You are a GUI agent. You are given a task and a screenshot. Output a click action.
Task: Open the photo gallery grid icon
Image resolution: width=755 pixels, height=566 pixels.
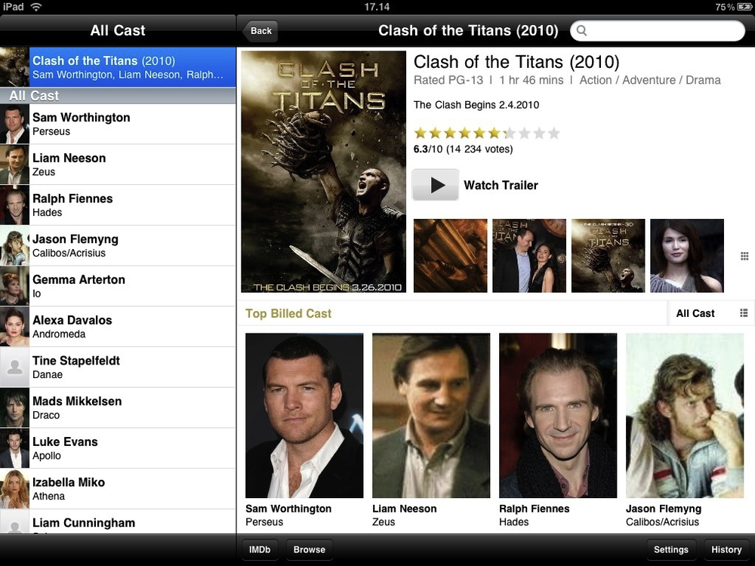coord(744,256)
